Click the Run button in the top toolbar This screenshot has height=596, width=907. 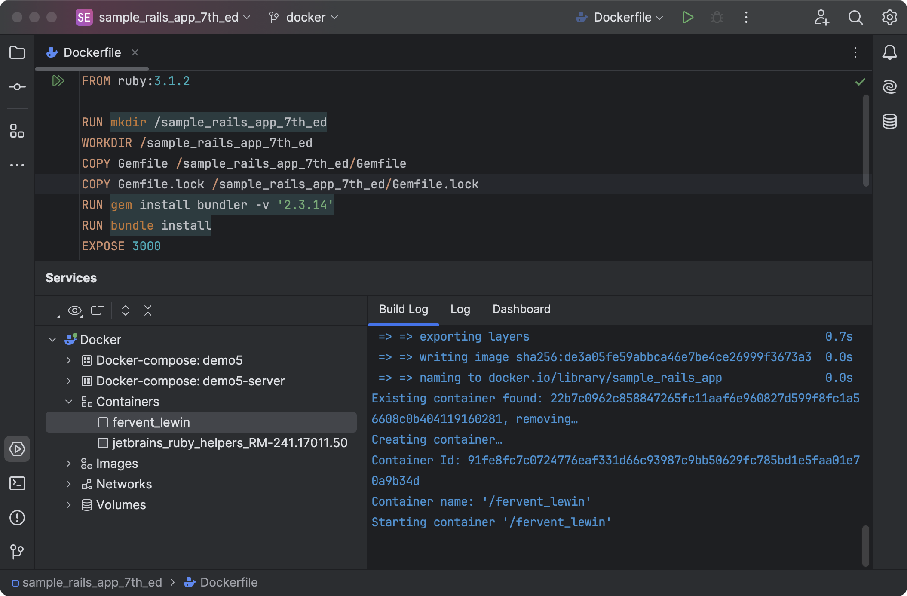[687, 17]
